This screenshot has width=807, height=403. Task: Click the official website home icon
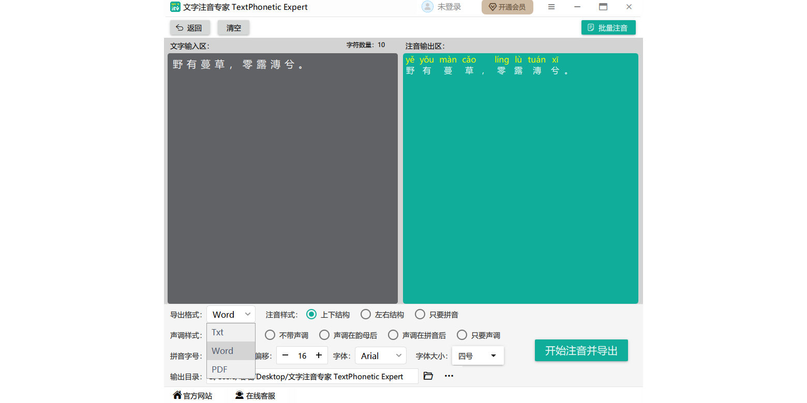pyautogui.click(x=177, y=395)
